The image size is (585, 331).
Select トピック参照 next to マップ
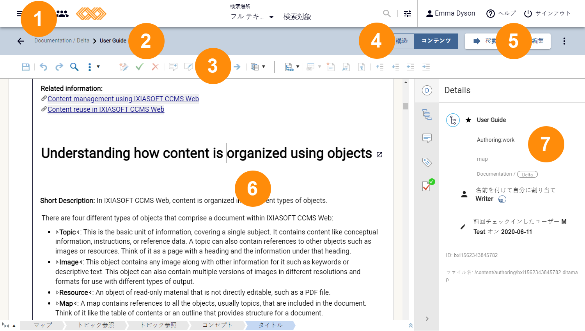pos(96,325)
